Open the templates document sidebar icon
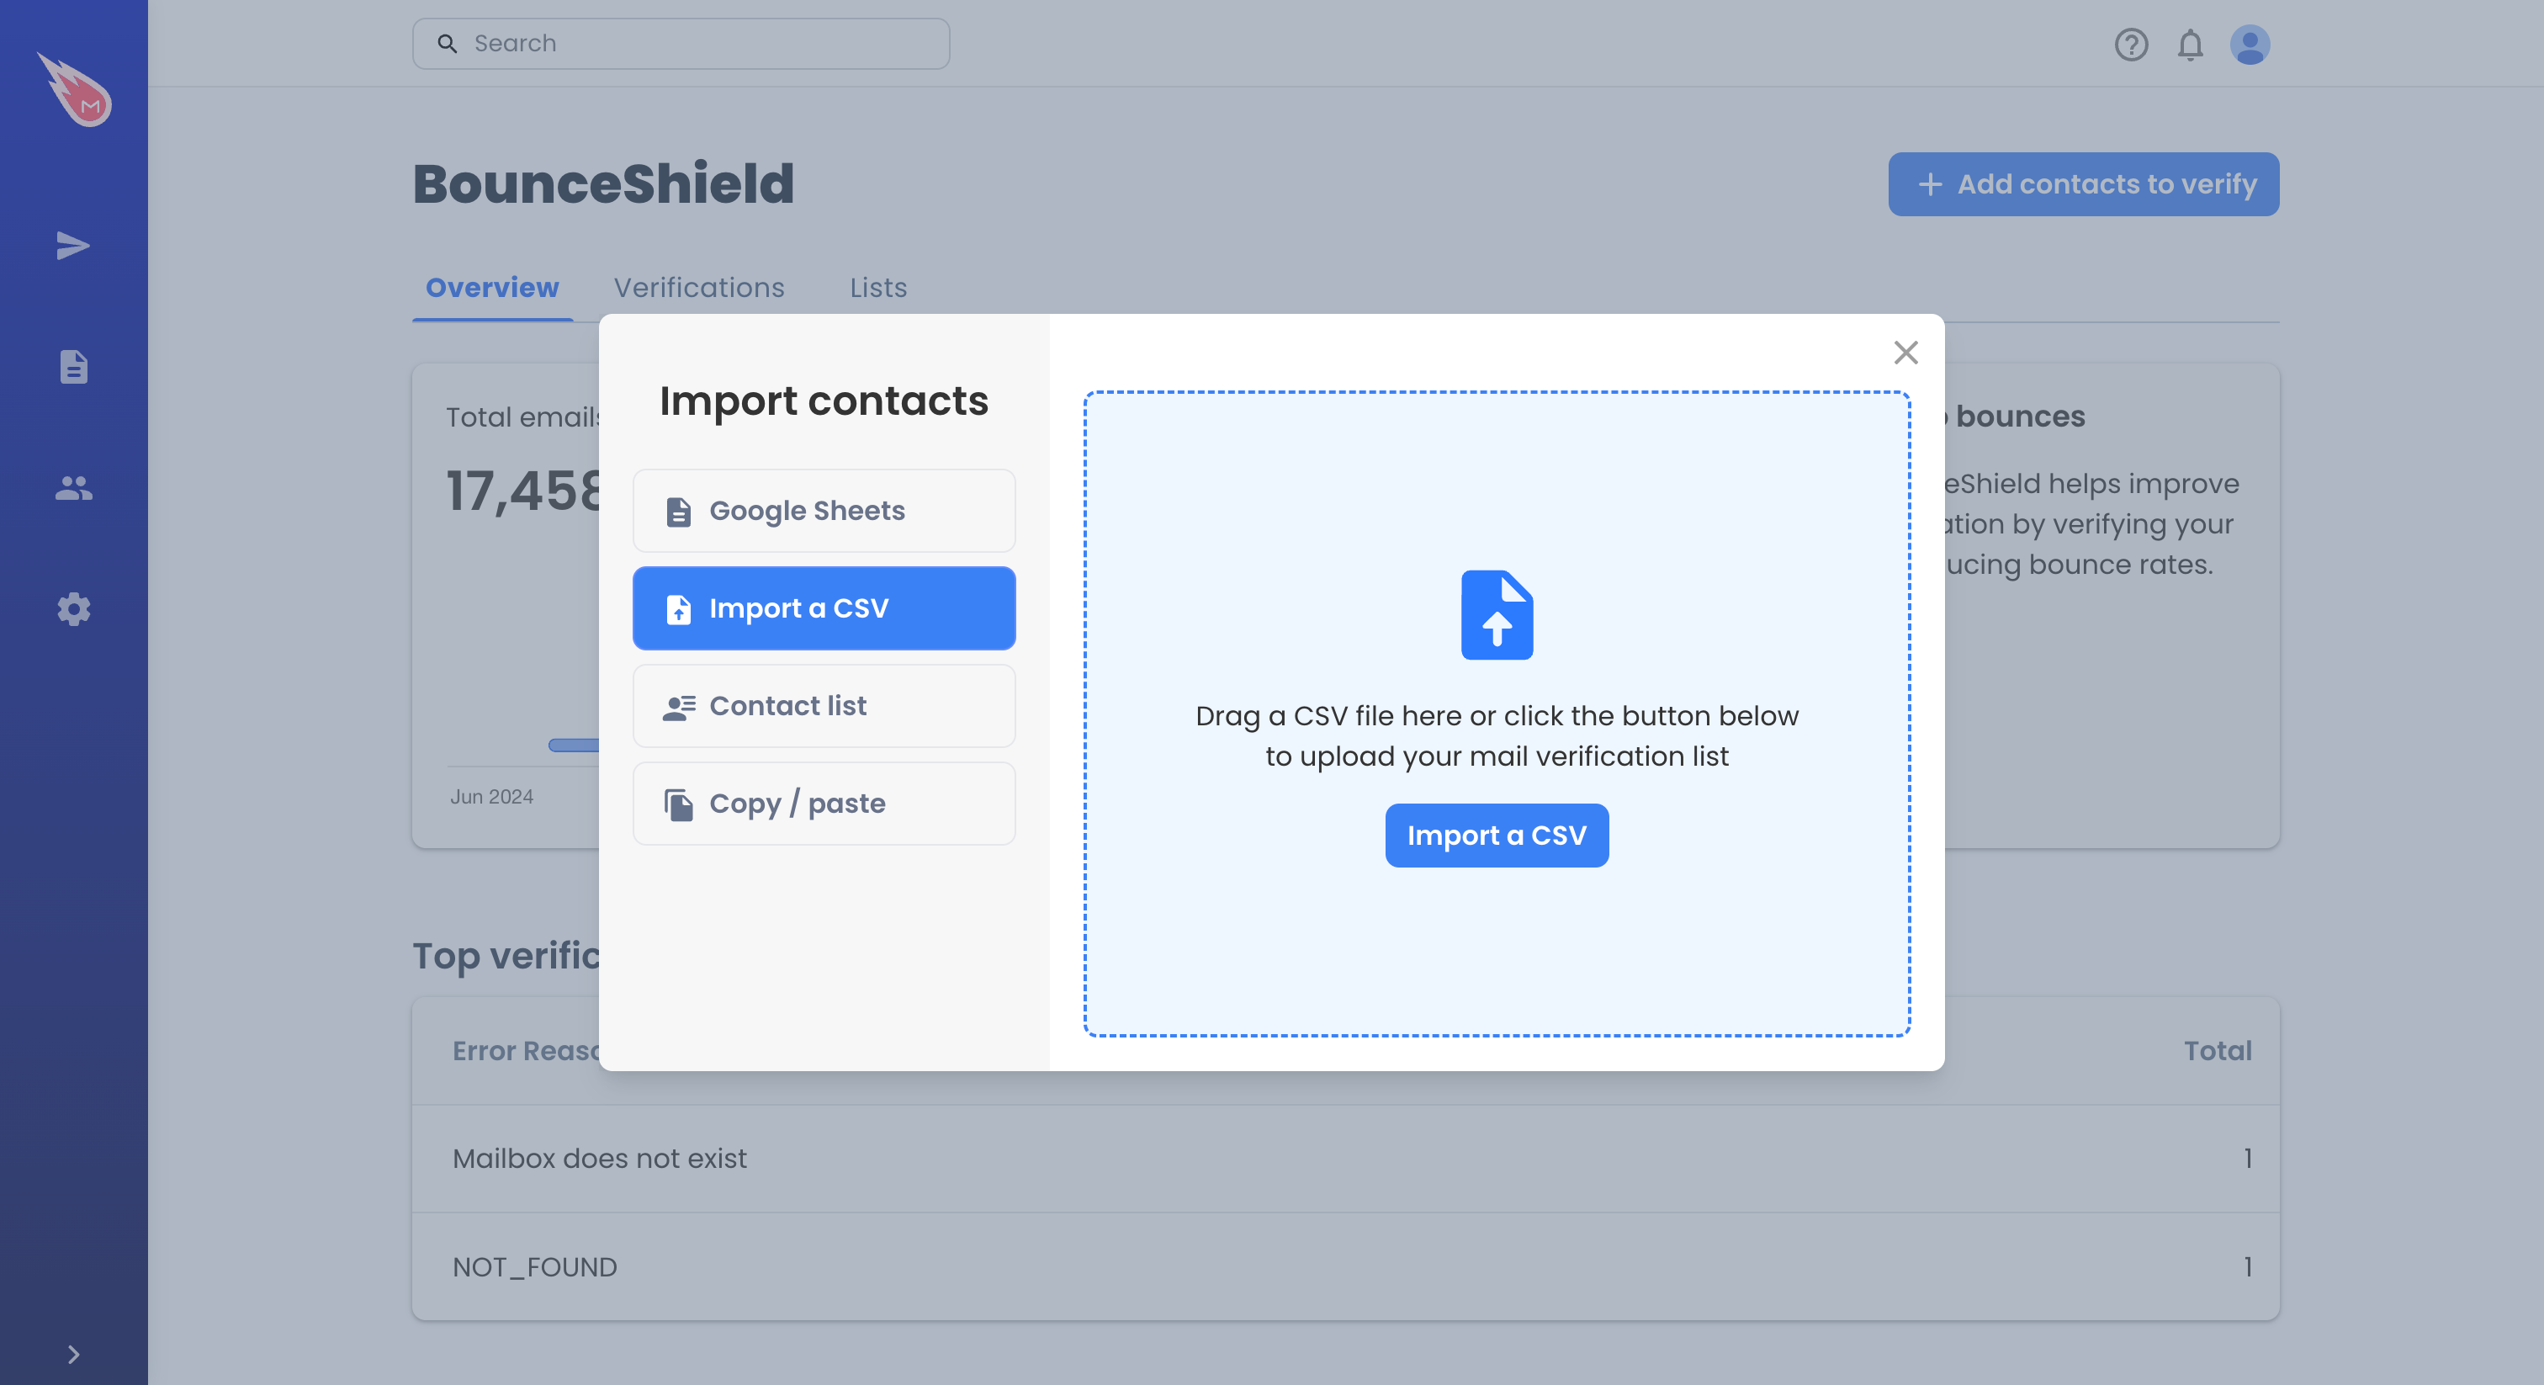 point(73,367)
